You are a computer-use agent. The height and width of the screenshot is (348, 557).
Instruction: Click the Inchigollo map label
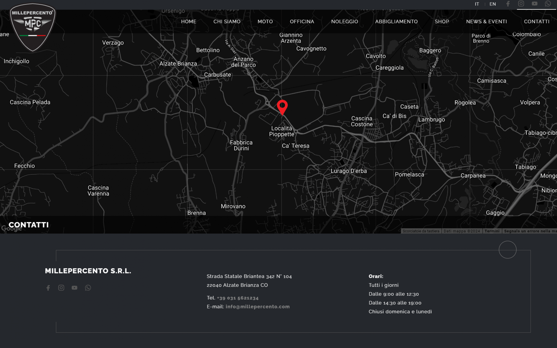16,61
